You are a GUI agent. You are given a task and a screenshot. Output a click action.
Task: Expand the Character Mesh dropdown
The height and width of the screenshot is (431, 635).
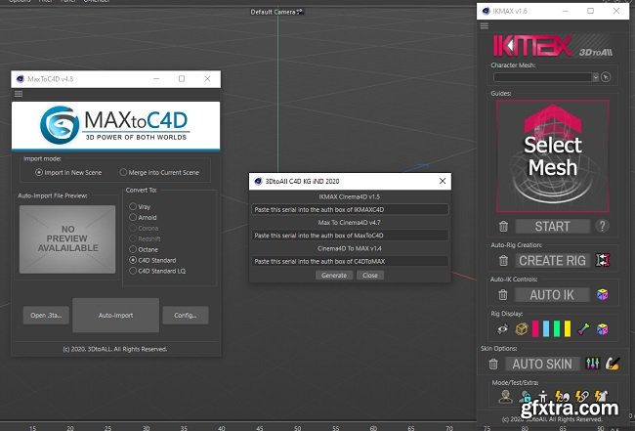[545, 76]
